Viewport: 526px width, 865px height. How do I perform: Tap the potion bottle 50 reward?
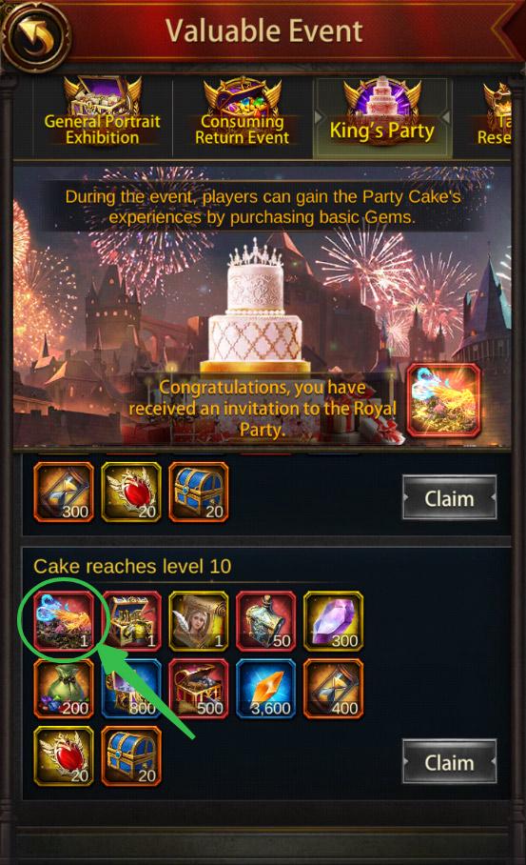265,620
